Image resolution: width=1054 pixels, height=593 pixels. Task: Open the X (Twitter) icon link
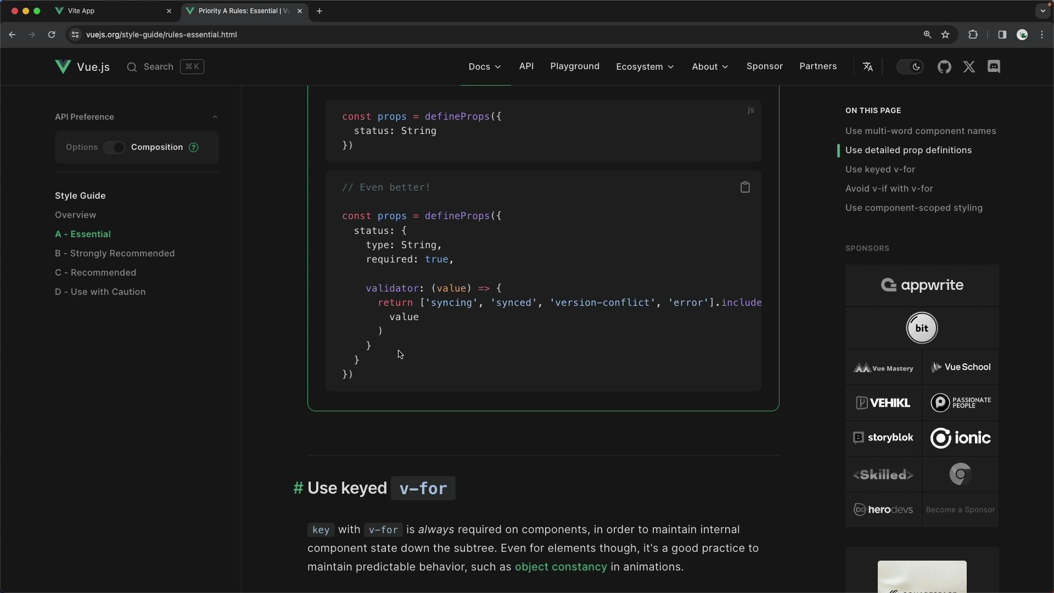(x=969, y=67)
